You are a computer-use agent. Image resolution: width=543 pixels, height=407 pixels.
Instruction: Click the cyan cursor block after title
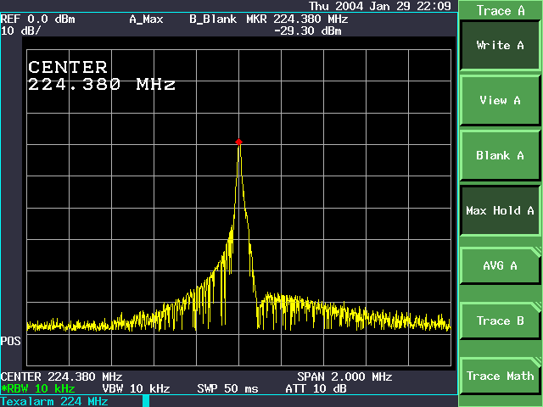[x=146, y=401]
